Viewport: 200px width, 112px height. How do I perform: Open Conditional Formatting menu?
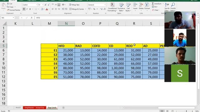coord(112,7)
